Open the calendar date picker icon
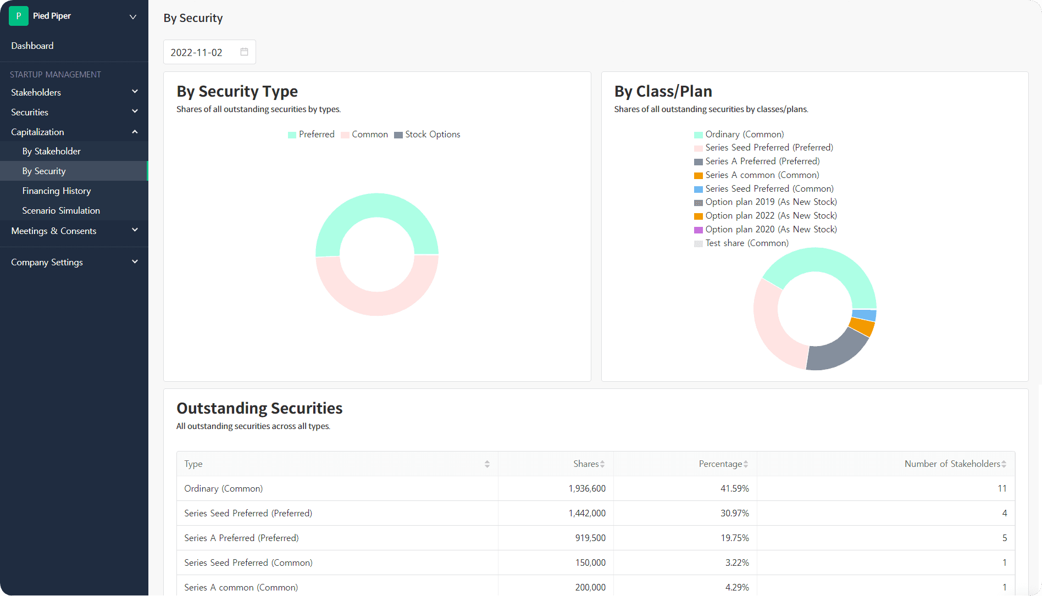The image size is (1042, 596). pos(244,51)
